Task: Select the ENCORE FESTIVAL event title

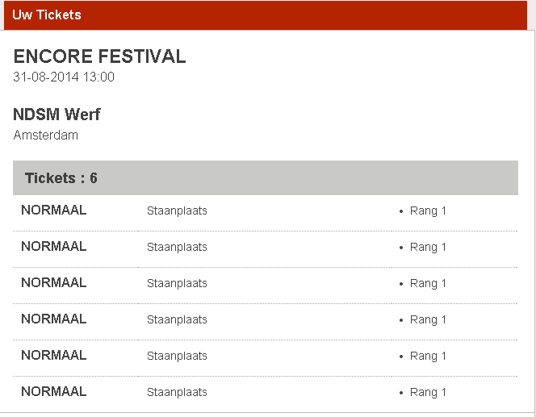Action: pyautogui.click(x=99, y=56)
